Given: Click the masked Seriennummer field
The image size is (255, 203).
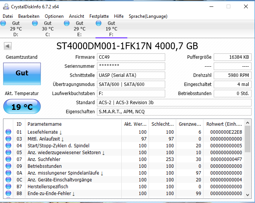Looking at the screenshot, I should click(131, 66).
